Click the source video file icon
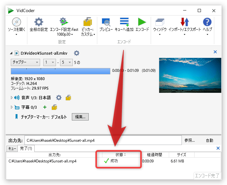This screenshot has height=185, width=227. coord(17,53)
